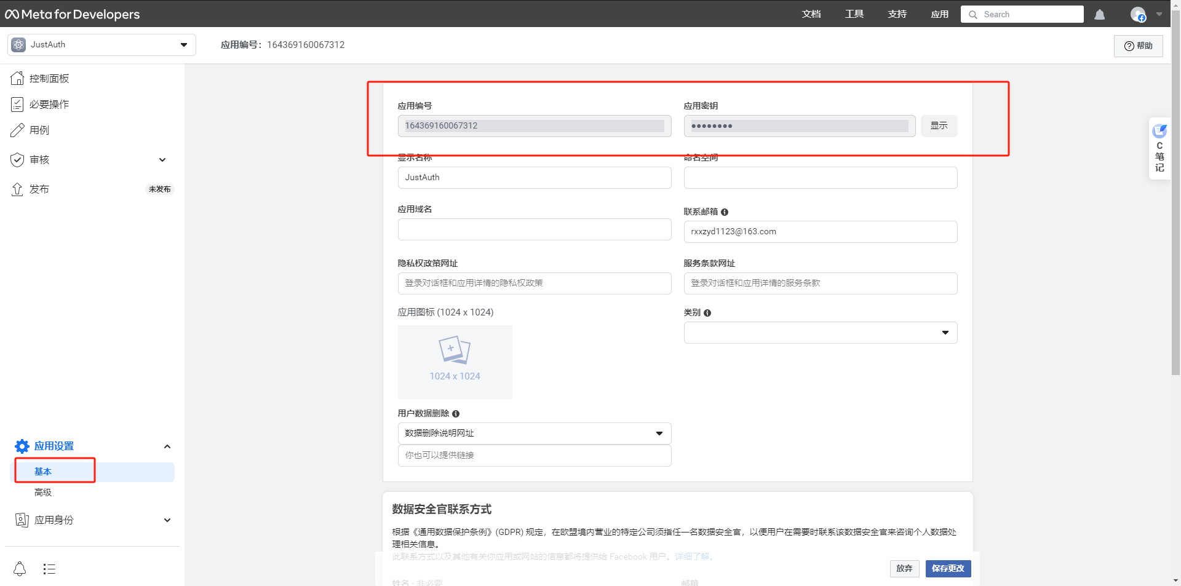Open the C笔记 side widget
This screenshot has height=586, width=1181.
coord(1159,148)
